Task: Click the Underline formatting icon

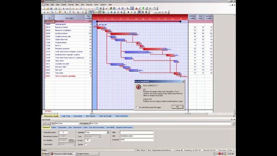Action: [135, 12]
